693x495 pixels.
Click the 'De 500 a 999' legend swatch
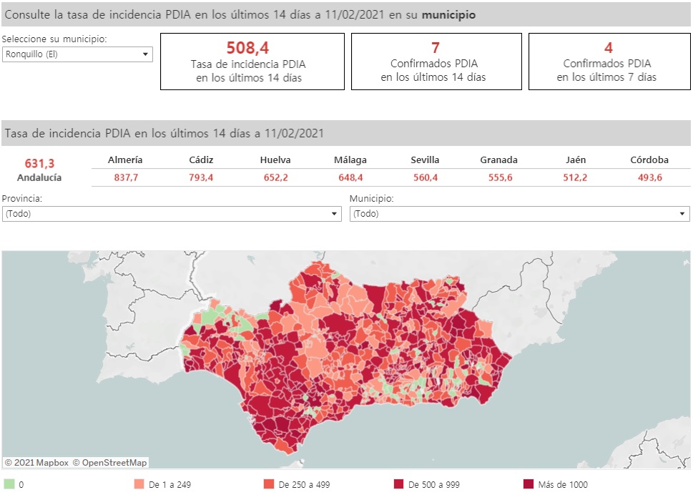[x=400, y=484]
